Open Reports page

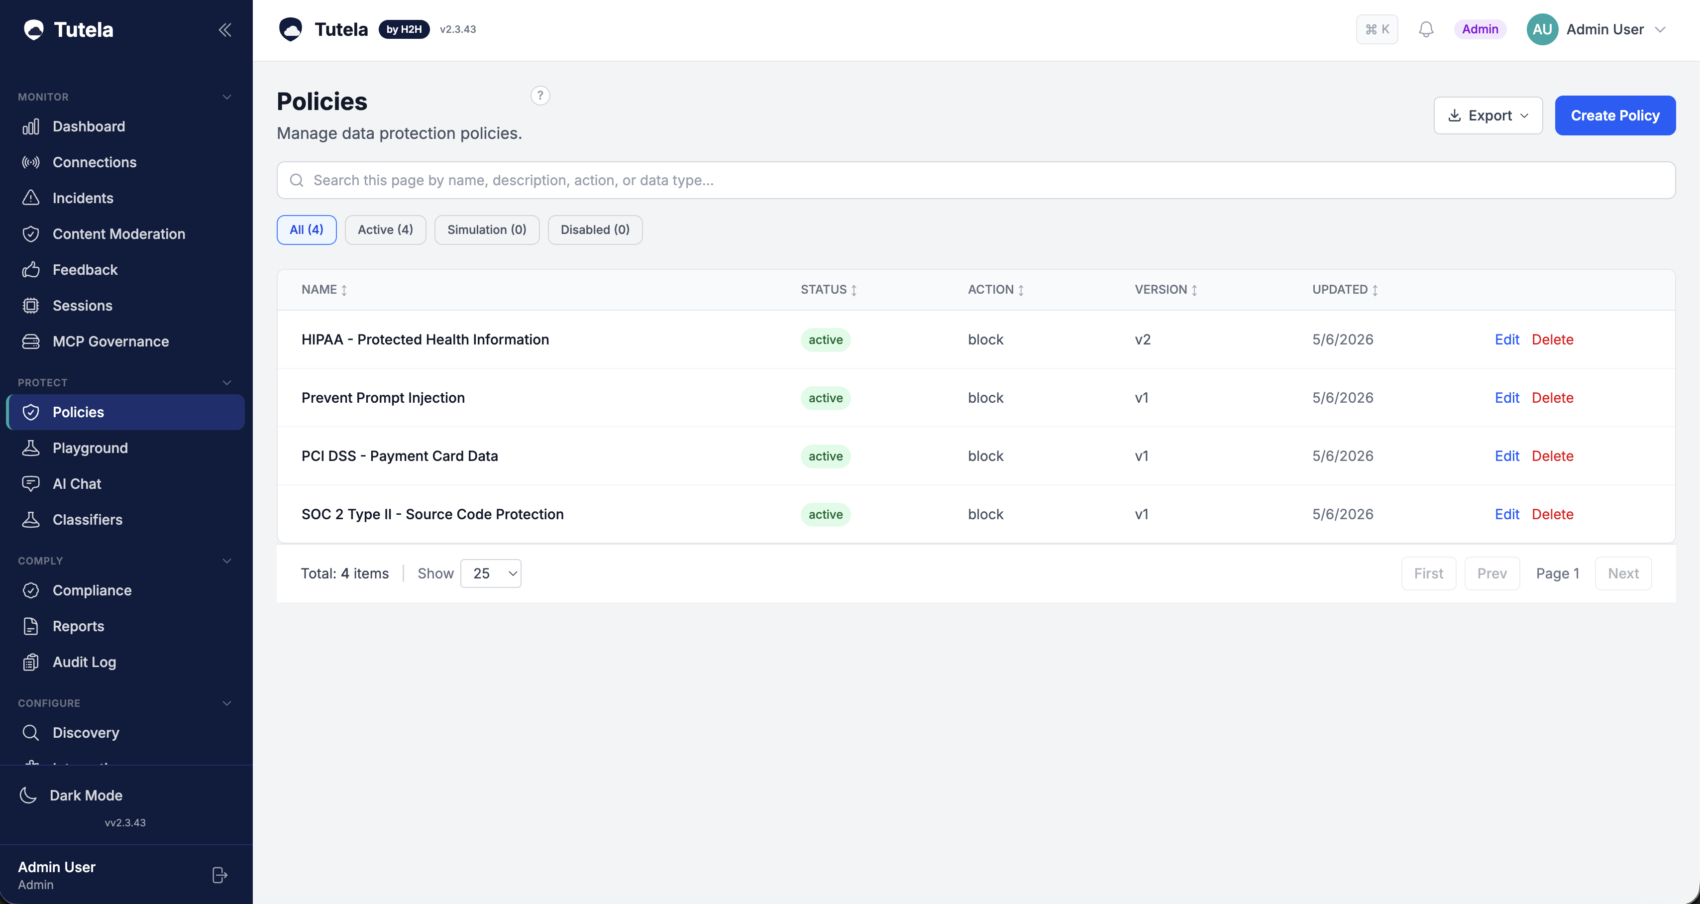[125, 626]
